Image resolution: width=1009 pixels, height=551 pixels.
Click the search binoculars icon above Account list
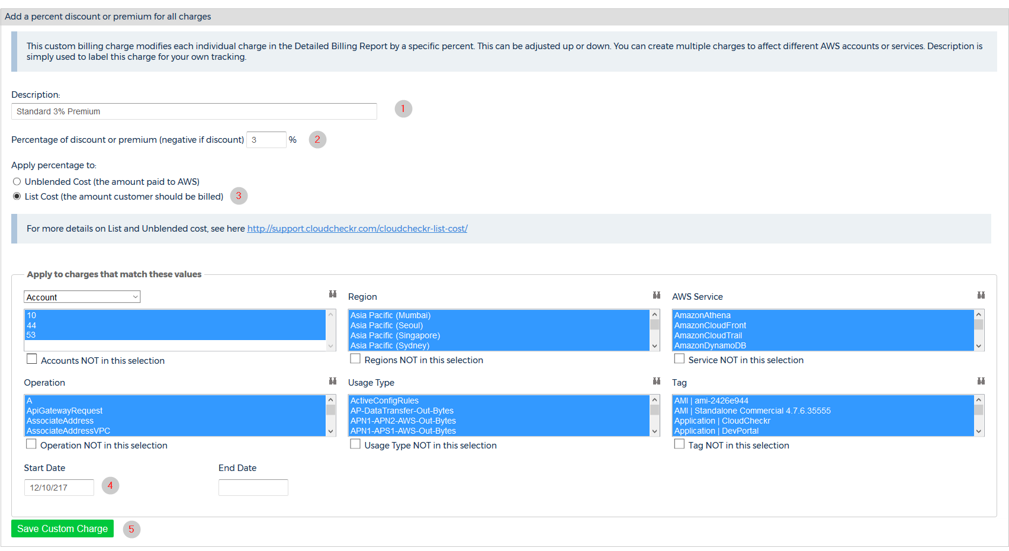pos(333,294)
